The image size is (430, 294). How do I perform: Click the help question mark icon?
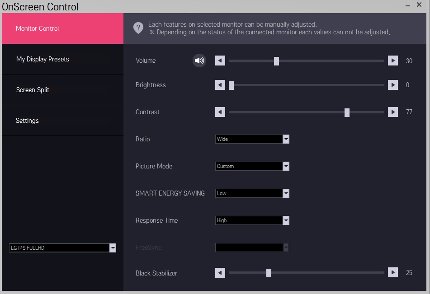(x=138, y=28)
